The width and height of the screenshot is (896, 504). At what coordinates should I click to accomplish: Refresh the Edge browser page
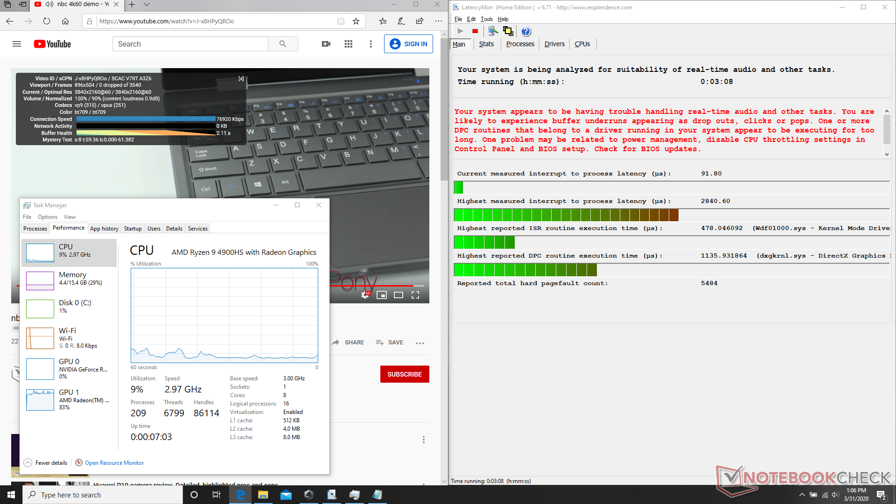[47, 21]
